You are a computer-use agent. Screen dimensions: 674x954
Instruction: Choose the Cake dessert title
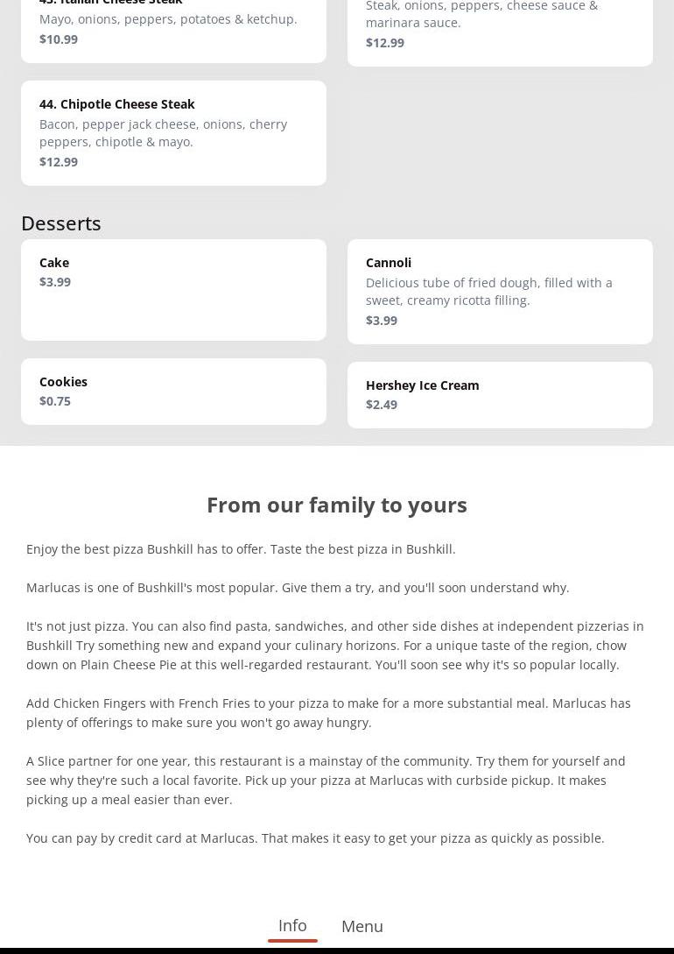click(x=54, y=263)
